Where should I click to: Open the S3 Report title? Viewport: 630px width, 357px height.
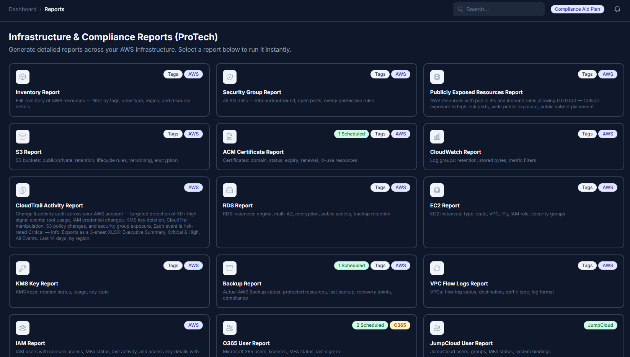click(28, 152)
